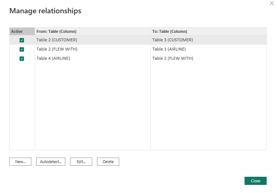Select the Table 2 (FLEW WITH) from-cell
The width and height of the screenshot is (277, 193).
(x=57, y=49)
